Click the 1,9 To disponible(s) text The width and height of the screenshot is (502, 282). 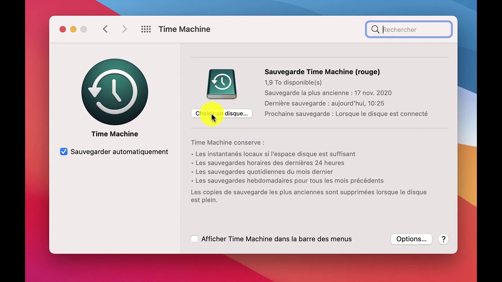pyautogui.click(x=293, y=82)
